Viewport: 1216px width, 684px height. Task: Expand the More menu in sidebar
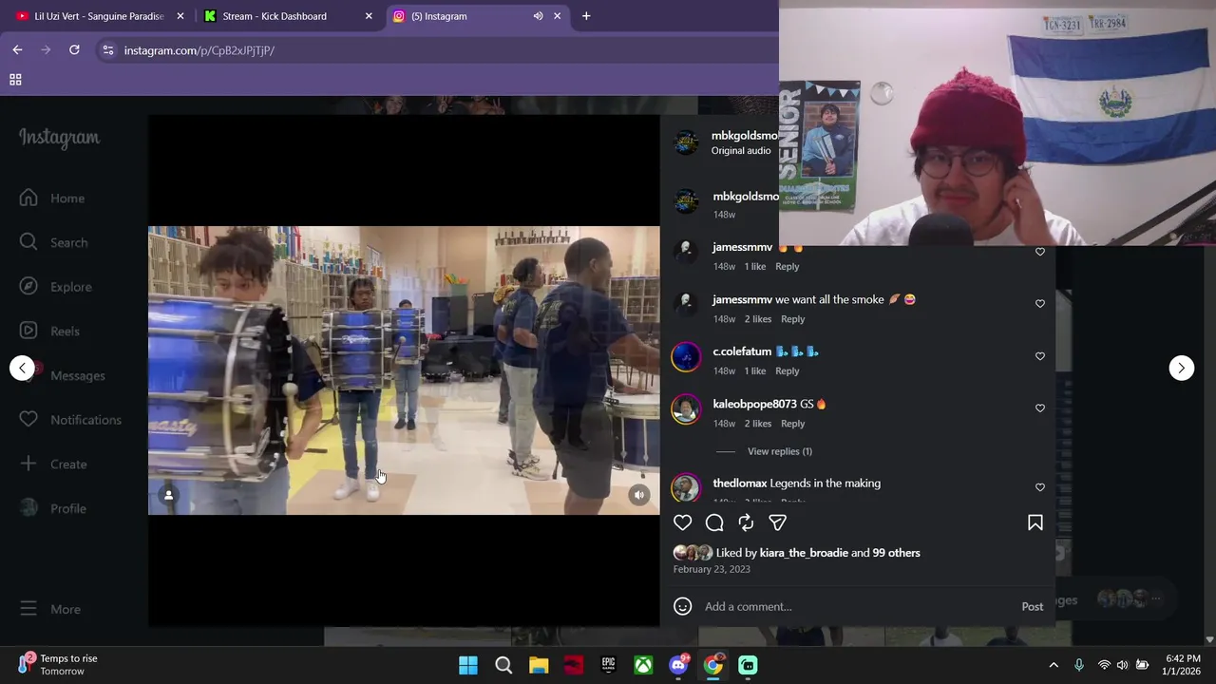(51, 609)
